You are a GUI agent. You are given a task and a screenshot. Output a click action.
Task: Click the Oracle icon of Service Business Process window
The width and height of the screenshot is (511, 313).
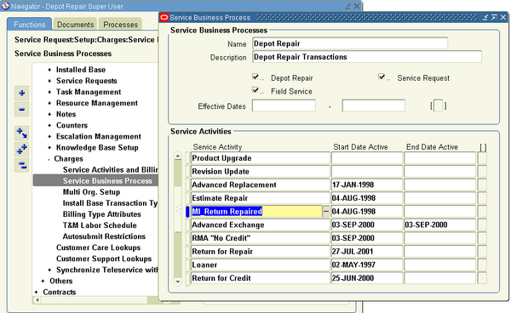164,17
